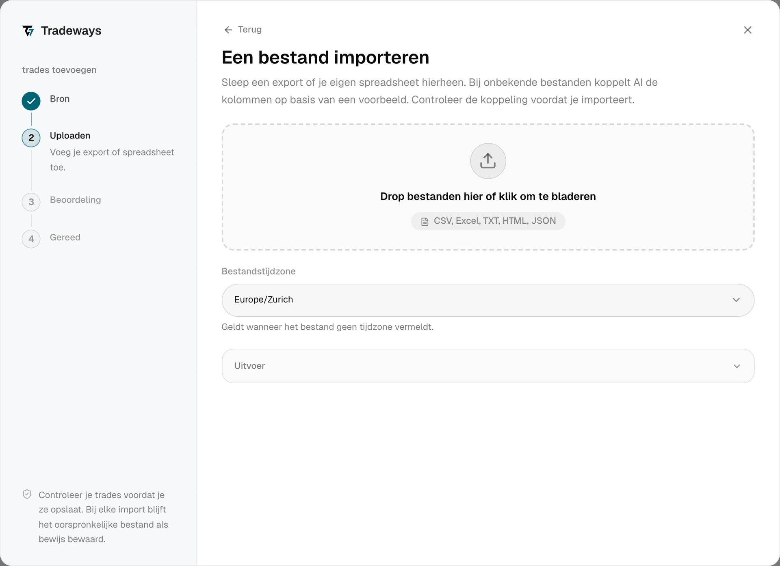The image size is (780, 566).
Task: Click the Tradeways logo icon
Action: point(28,31)
